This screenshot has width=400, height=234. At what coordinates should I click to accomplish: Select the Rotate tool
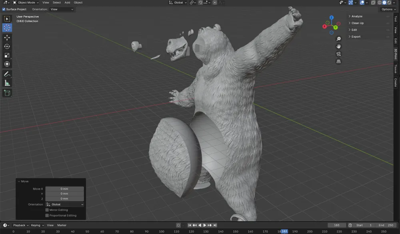6,46
